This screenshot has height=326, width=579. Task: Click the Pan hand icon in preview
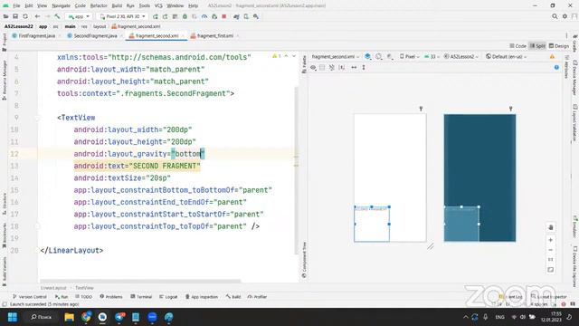click(551, 227)
